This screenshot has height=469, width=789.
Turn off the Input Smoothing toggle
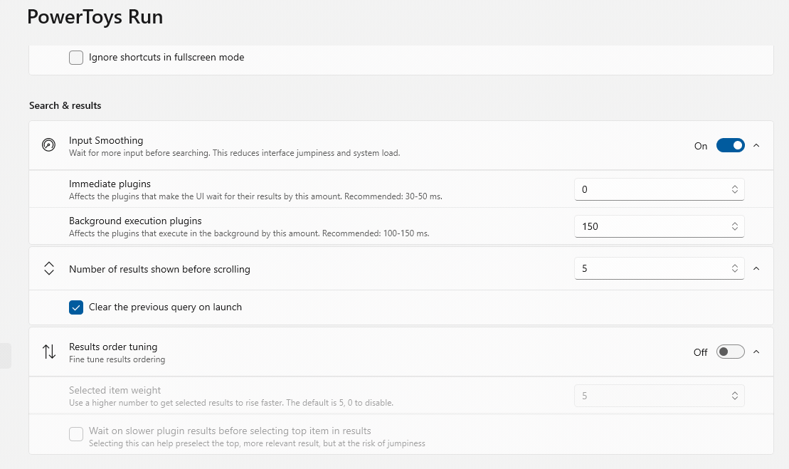point(730,145)
